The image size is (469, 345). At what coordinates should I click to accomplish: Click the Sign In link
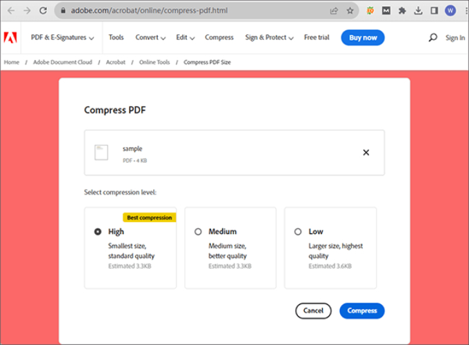click(x=455, y=38)
